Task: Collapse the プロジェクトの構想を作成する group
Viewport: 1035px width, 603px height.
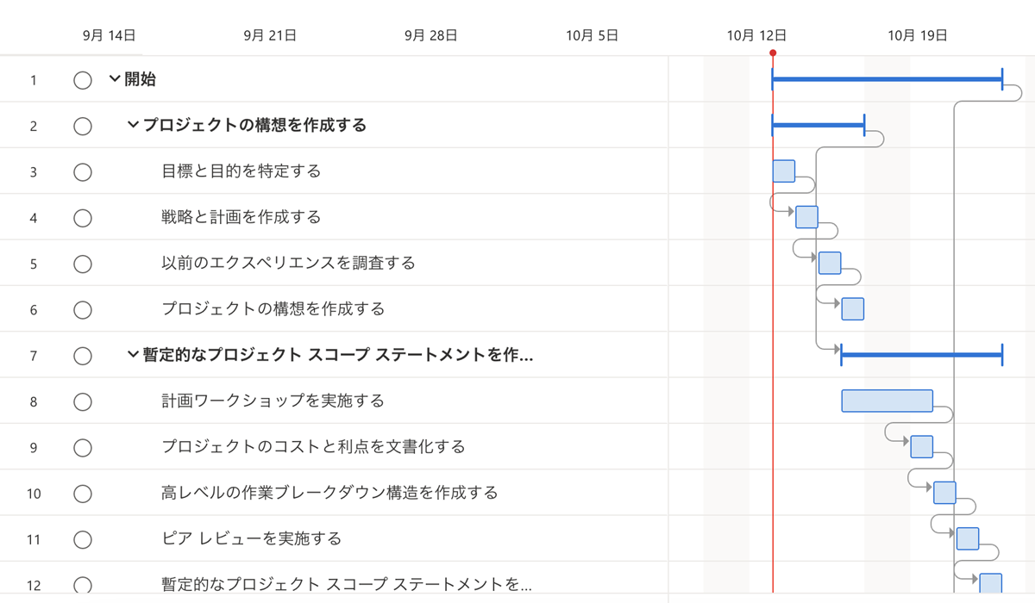Action: [134, 125]
